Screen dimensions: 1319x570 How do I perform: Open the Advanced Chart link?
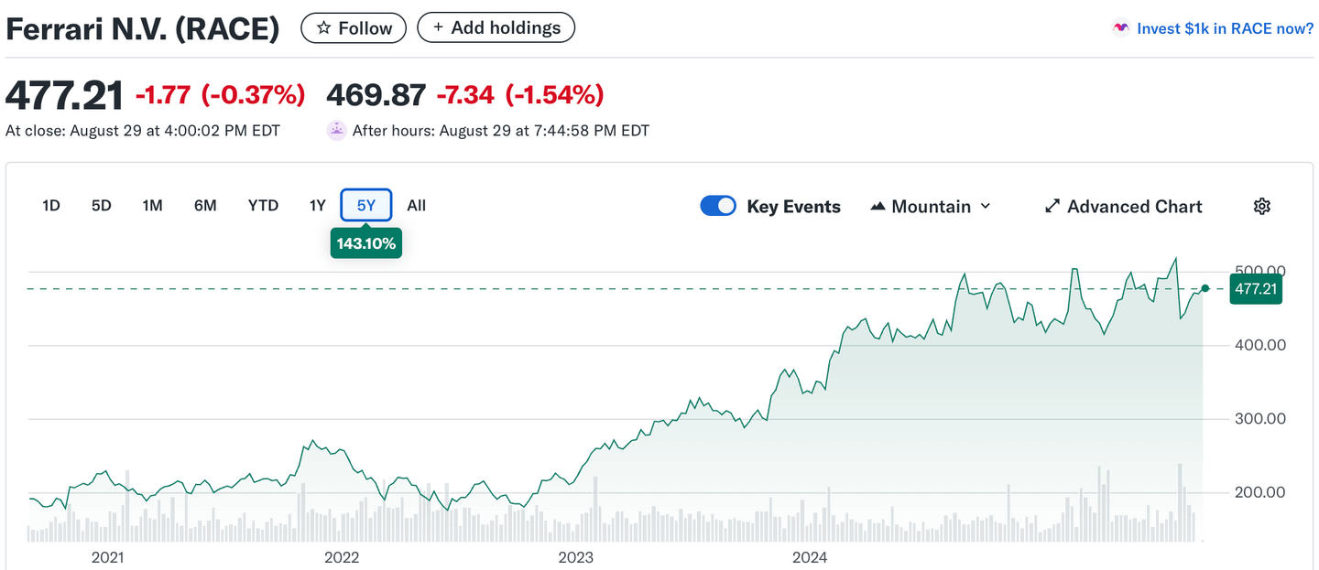(1134, 206)
